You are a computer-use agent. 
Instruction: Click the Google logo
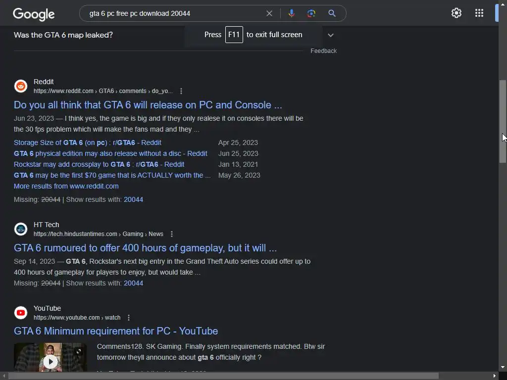34,14
